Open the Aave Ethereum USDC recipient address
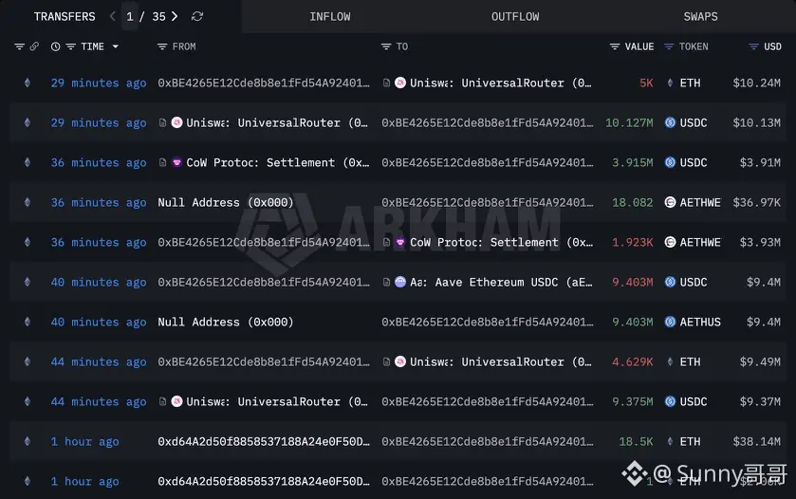The image size is (796, 499). [501, 283]
